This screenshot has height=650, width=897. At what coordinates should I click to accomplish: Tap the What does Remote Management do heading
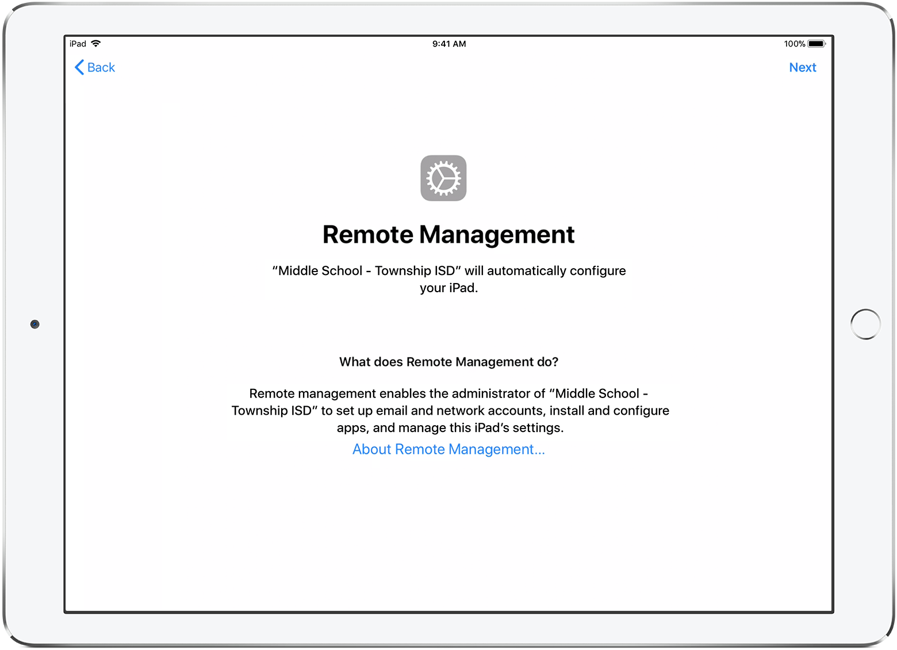click(448, 362)
